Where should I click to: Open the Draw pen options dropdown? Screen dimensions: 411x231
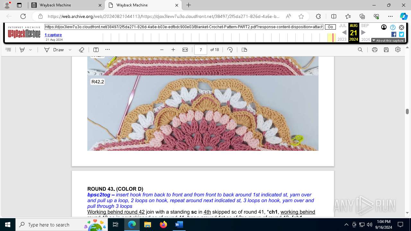[x=70, y=50]
